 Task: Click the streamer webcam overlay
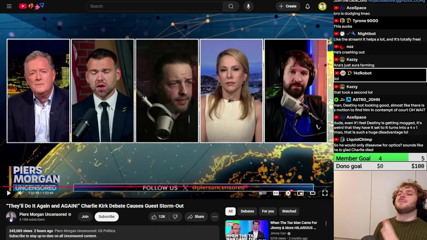(x=380, y=205)
